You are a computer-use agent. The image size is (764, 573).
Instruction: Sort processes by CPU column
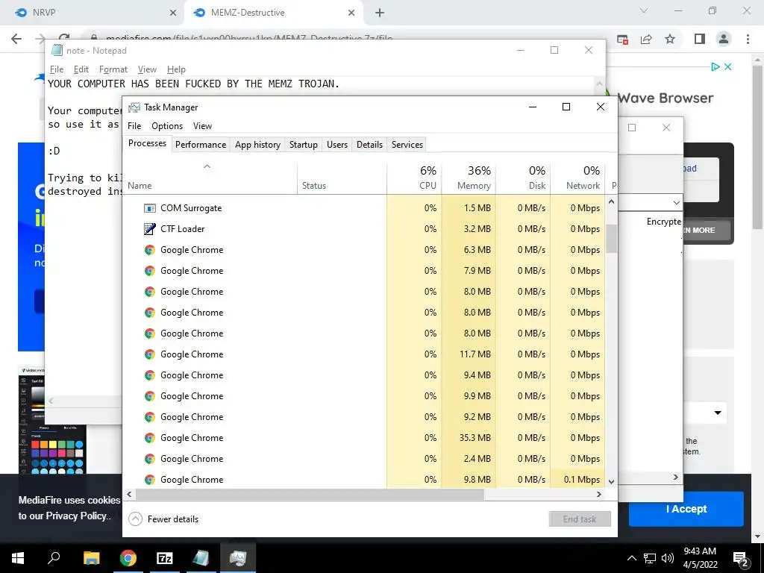414,178
